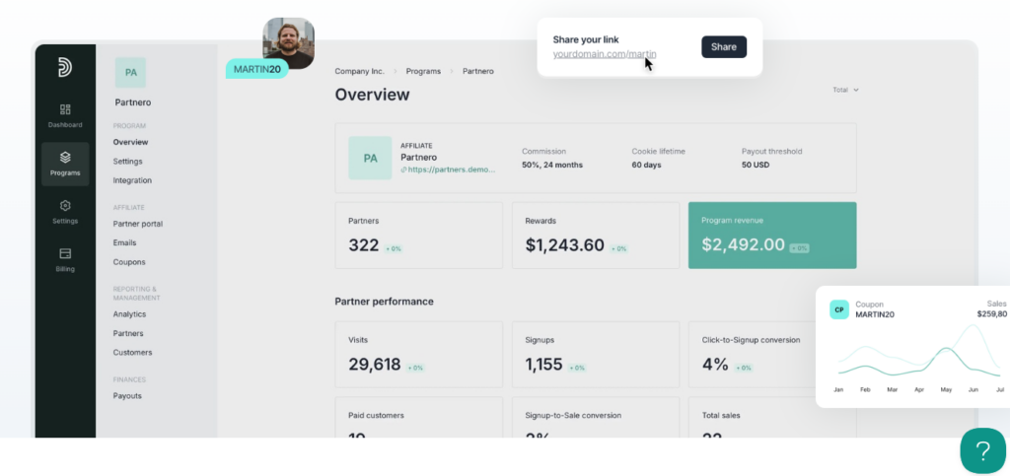The width and height of the screenshot is (1010, 476).
Task: Click the Share button
Action: click(723, 46)
